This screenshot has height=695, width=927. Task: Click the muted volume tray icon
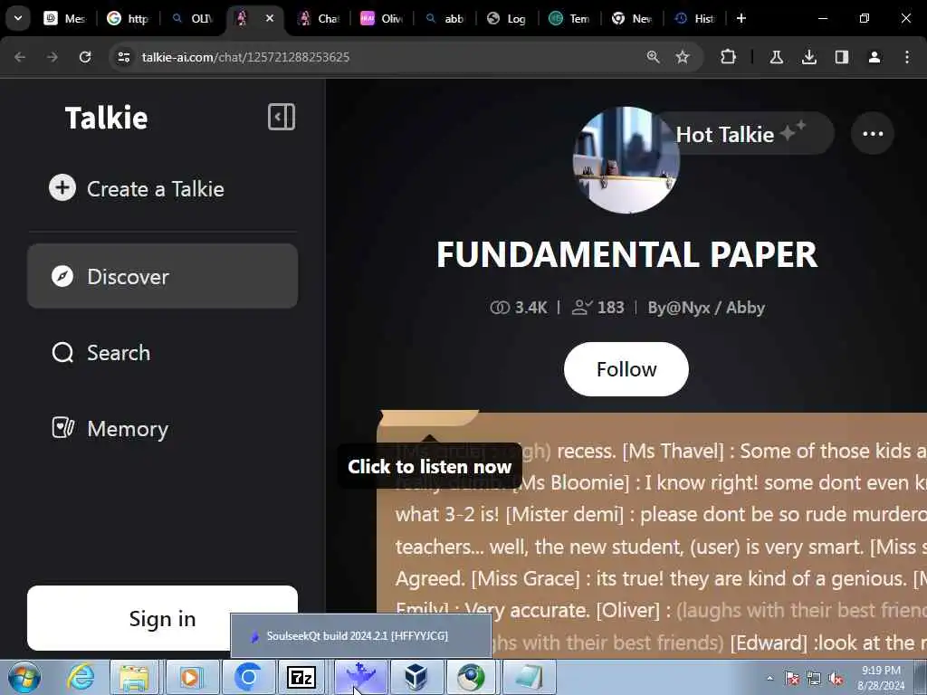pyautogui.click(x=836, y=679)
